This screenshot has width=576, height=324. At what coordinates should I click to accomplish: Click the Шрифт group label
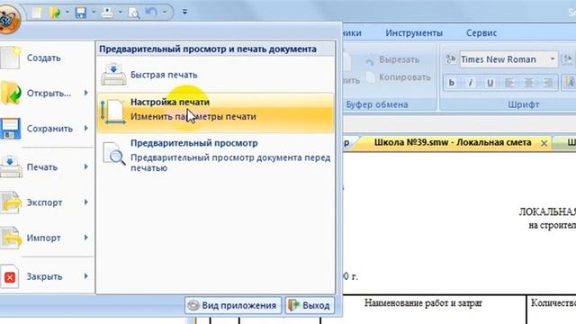pos(524,104)
